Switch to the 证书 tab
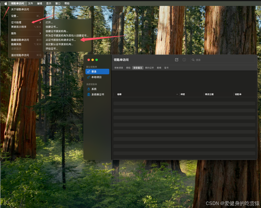The image size is (261, 208). point(166,68)
